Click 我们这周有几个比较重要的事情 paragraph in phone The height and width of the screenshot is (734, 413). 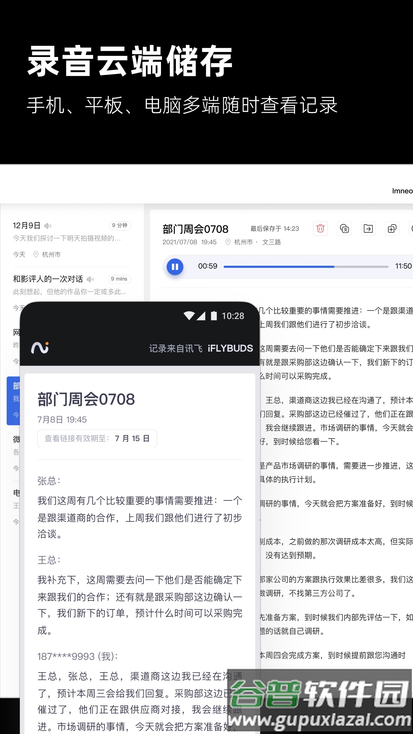[x=140, y=517]
